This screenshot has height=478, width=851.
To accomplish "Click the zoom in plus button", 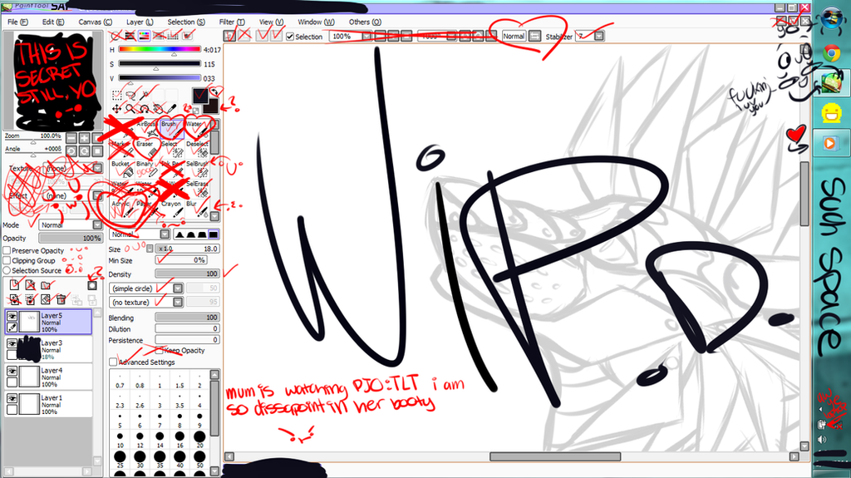I will (x=84, y=138).
